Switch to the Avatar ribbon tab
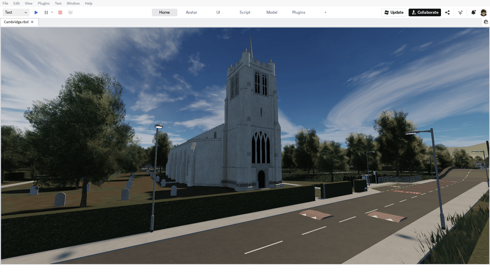This screenshot has width=490, height=275. tap(191, 12)
